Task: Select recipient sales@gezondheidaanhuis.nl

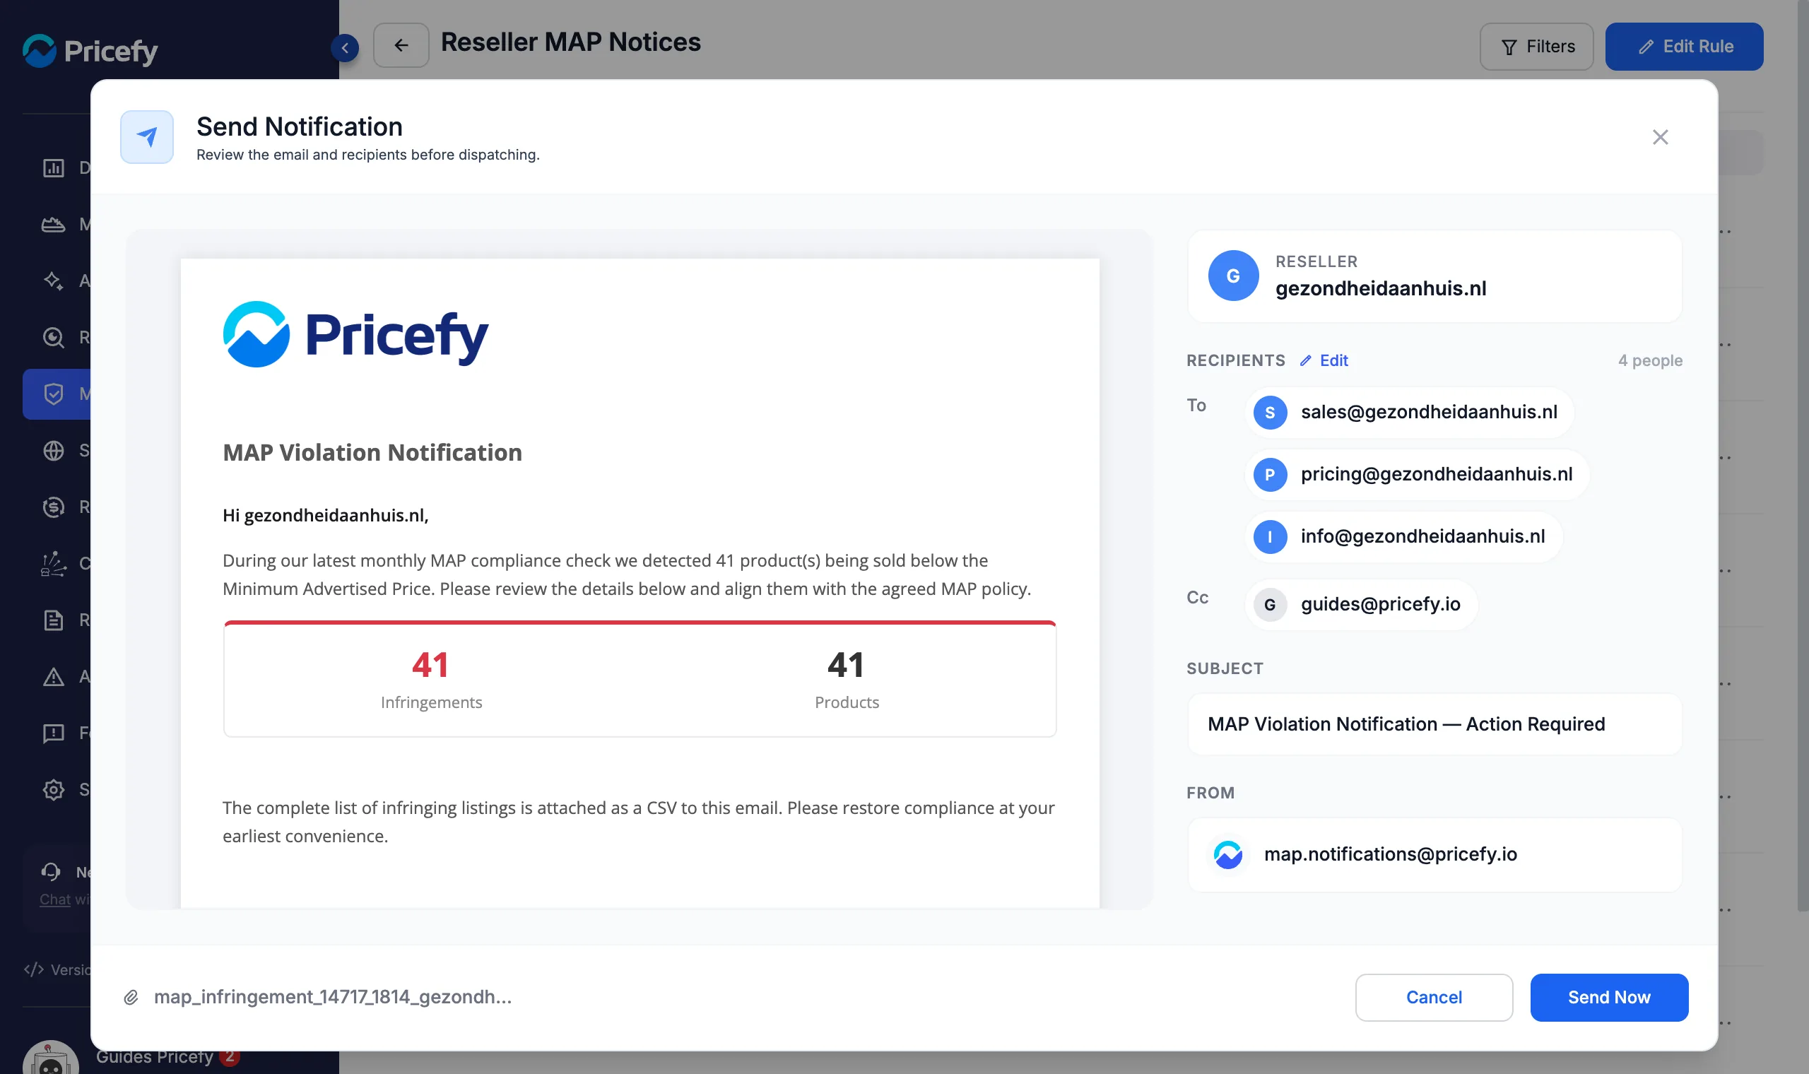Action: (1409, 412)
